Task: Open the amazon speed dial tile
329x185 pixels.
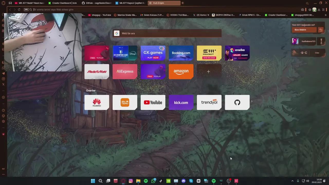Action: click(x=181, y=71)
